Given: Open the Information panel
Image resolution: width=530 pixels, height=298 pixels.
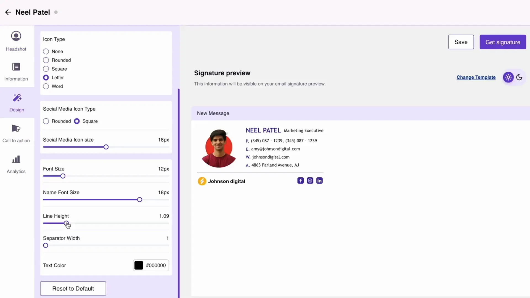Looking at the screenshot, I should coord(16,72).
